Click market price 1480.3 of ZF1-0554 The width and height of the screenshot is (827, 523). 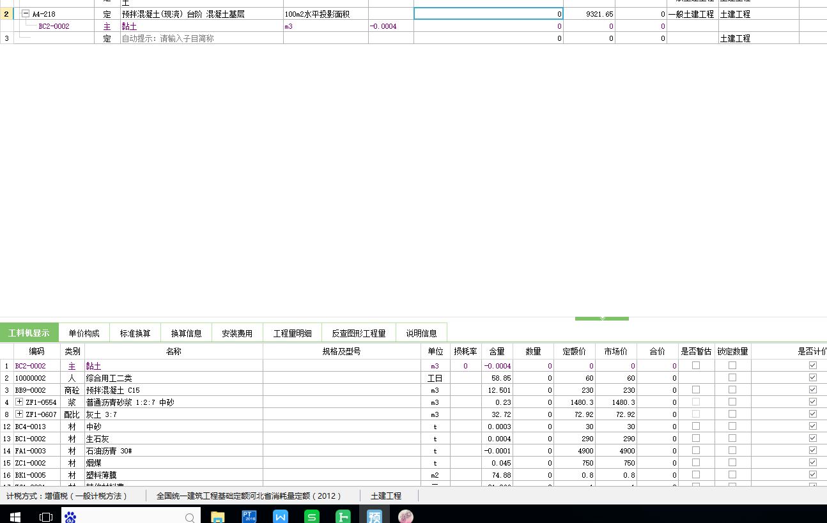point(616,402)
